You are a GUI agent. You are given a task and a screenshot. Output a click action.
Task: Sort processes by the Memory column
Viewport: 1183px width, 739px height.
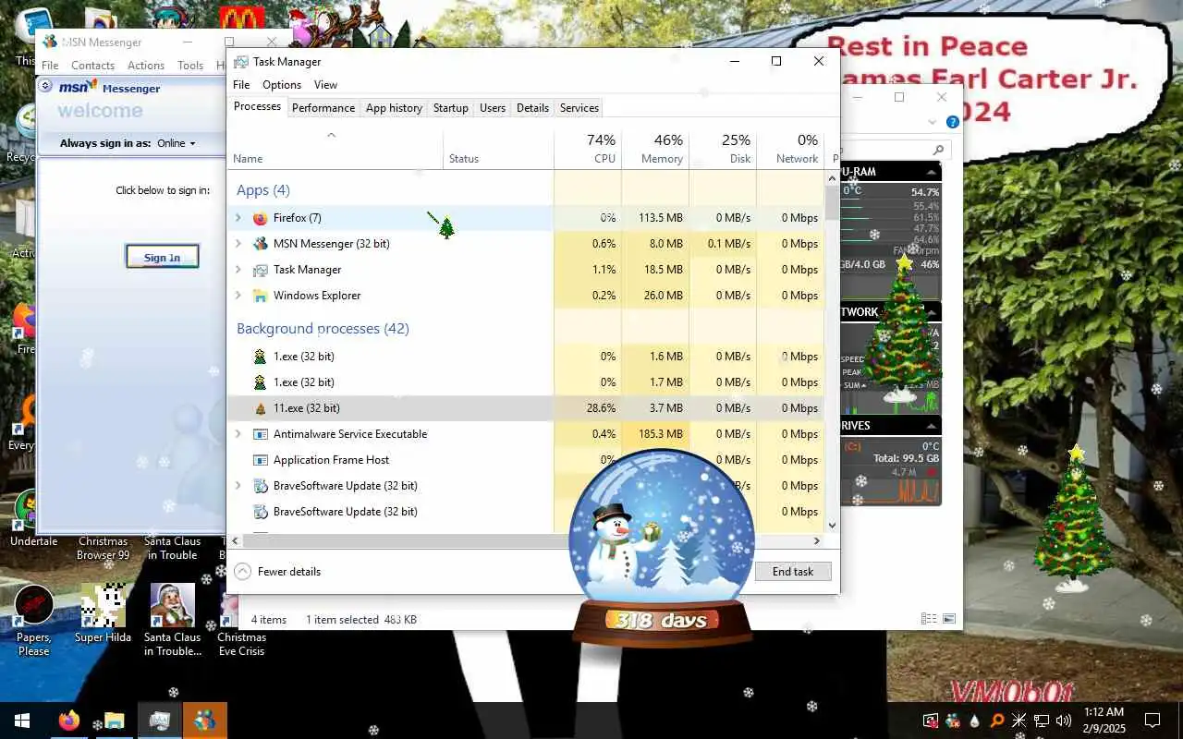655,149
